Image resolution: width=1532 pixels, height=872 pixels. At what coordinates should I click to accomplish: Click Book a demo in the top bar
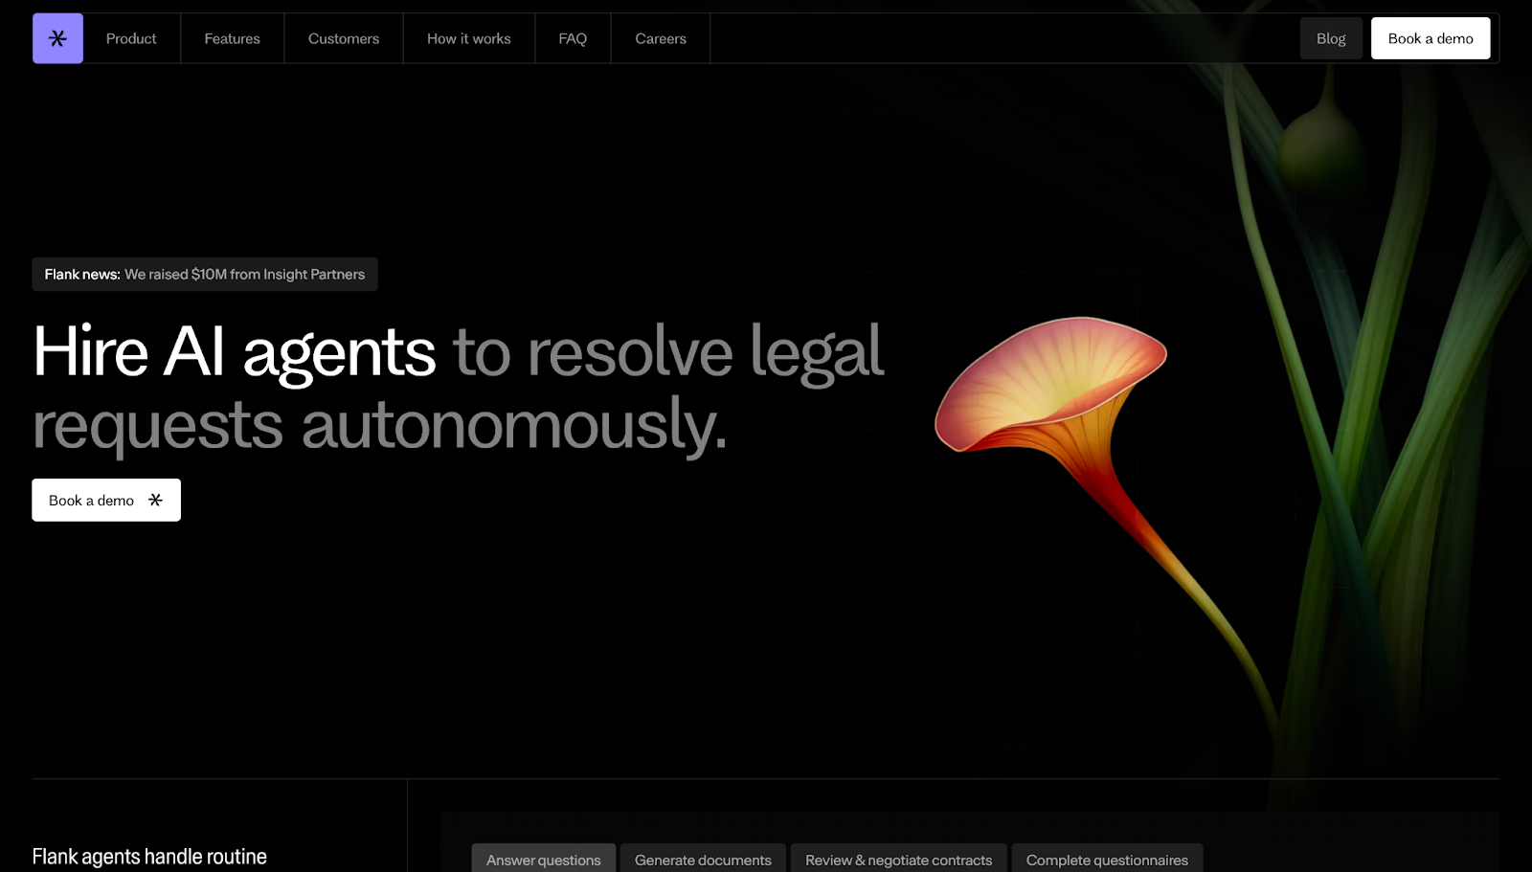1430,38
